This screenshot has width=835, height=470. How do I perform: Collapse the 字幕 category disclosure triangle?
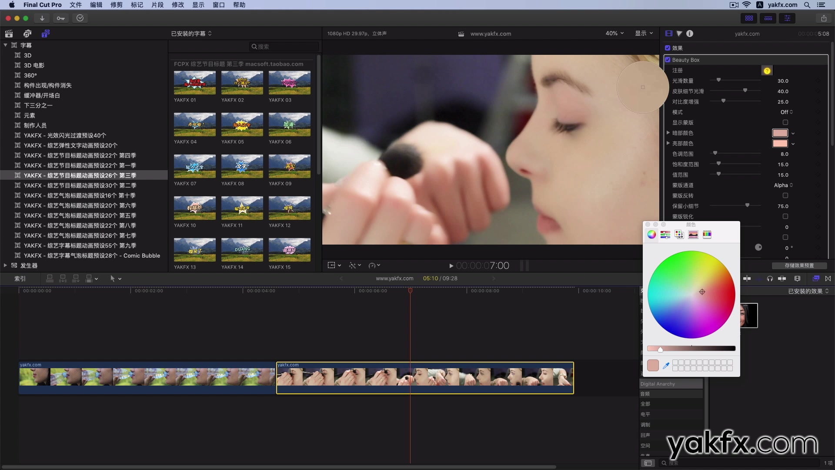point(5,45)
